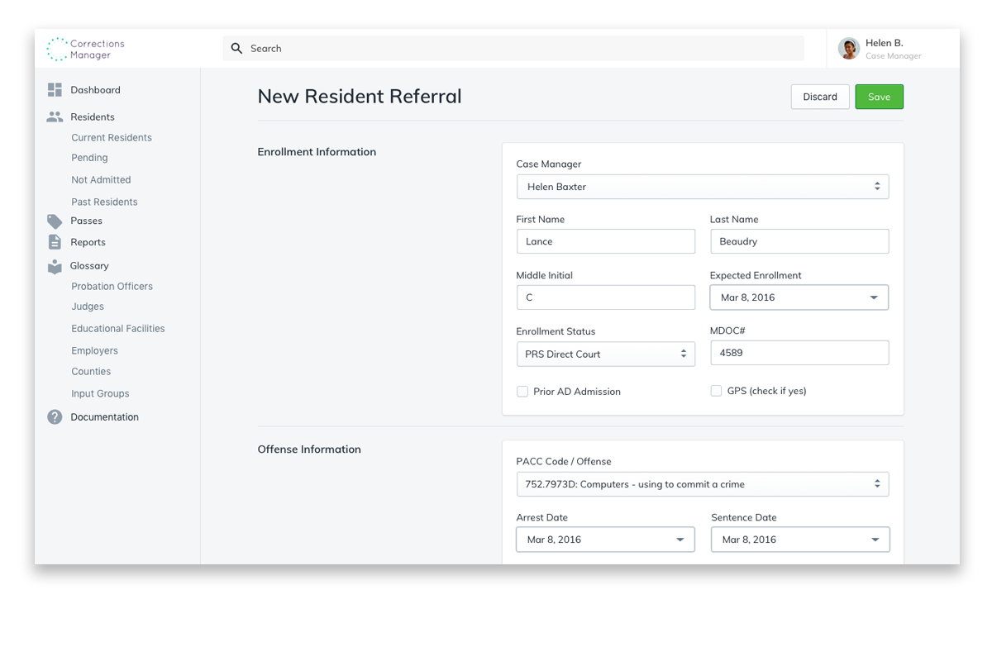
Task: Select Pending under Residents
Action: [x=89, y=158]
